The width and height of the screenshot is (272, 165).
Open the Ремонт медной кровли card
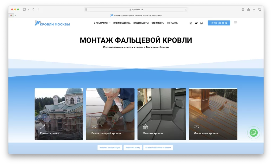[x=110, y=114]
